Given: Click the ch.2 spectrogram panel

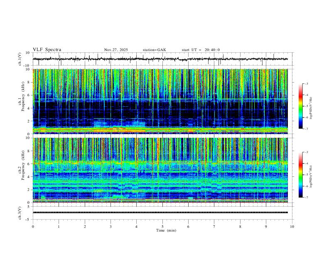Looking at the screenshot, I should (x=160, y=170).
